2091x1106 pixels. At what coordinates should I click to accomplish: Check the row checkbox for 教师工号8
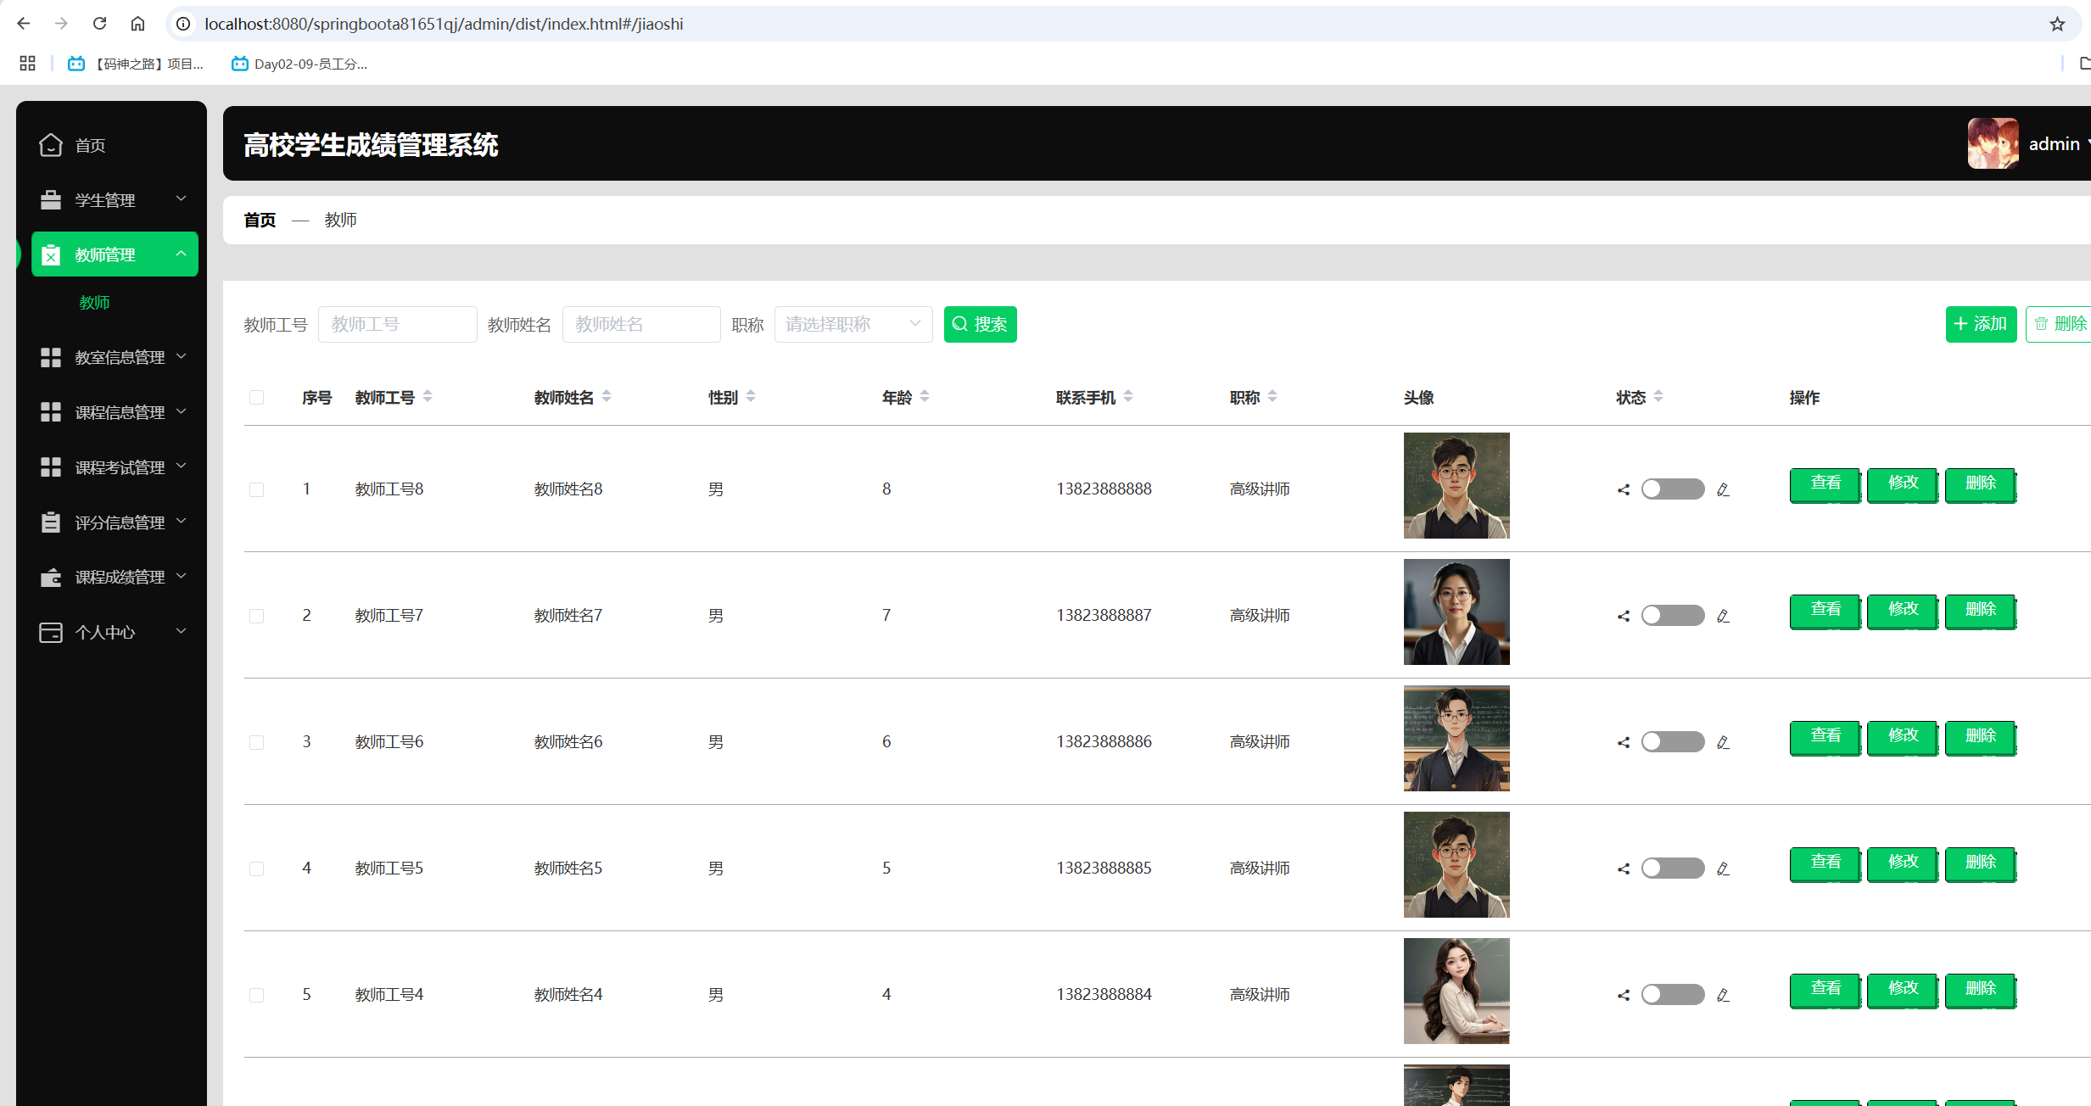pyautogui.click(x=256, y=489)
